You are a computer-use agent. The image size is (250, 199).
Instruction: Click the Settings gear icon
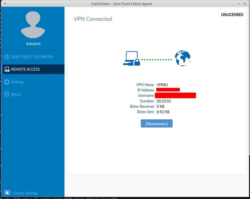7,82
